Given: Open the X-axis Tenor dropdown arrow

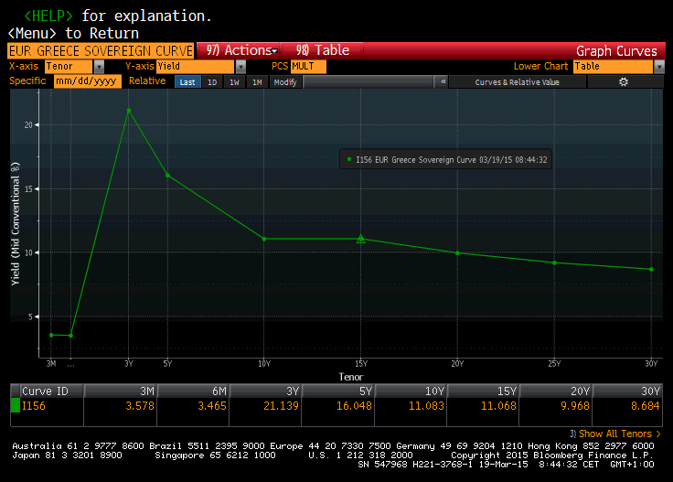Looking at the screenshot, I should [x=99, y=67].
